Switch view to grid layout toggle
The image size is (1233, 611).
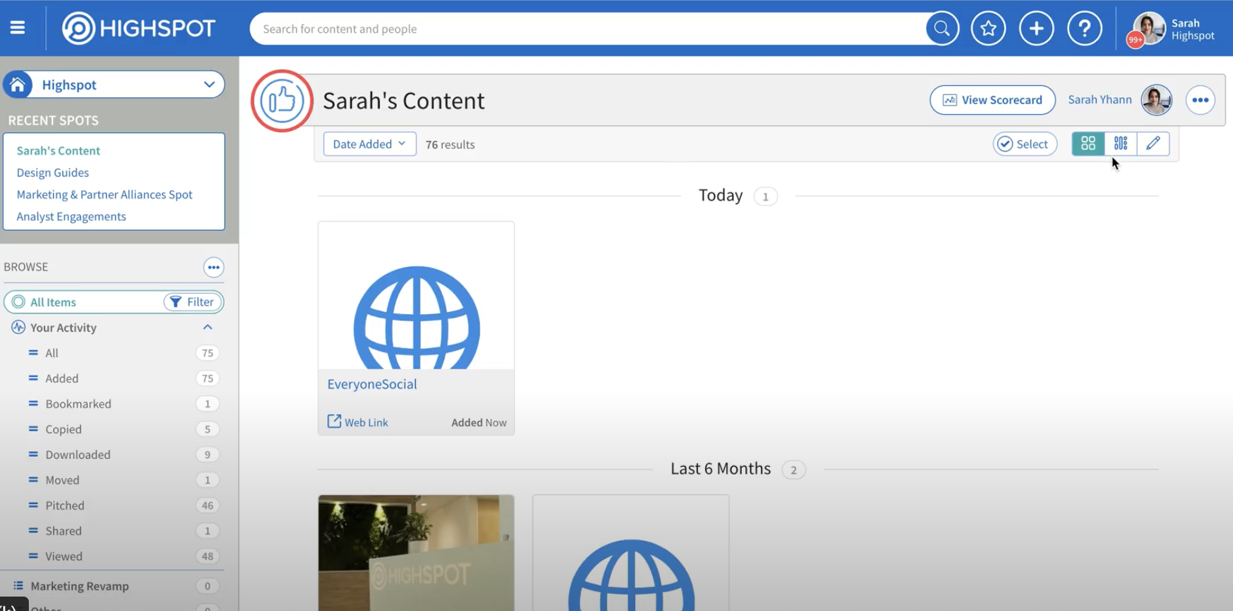tap(1087, 144)
